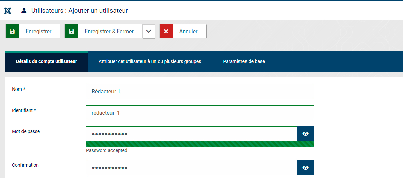
Task: Click the user silhouette icon in title
Action: click(24, 11)
